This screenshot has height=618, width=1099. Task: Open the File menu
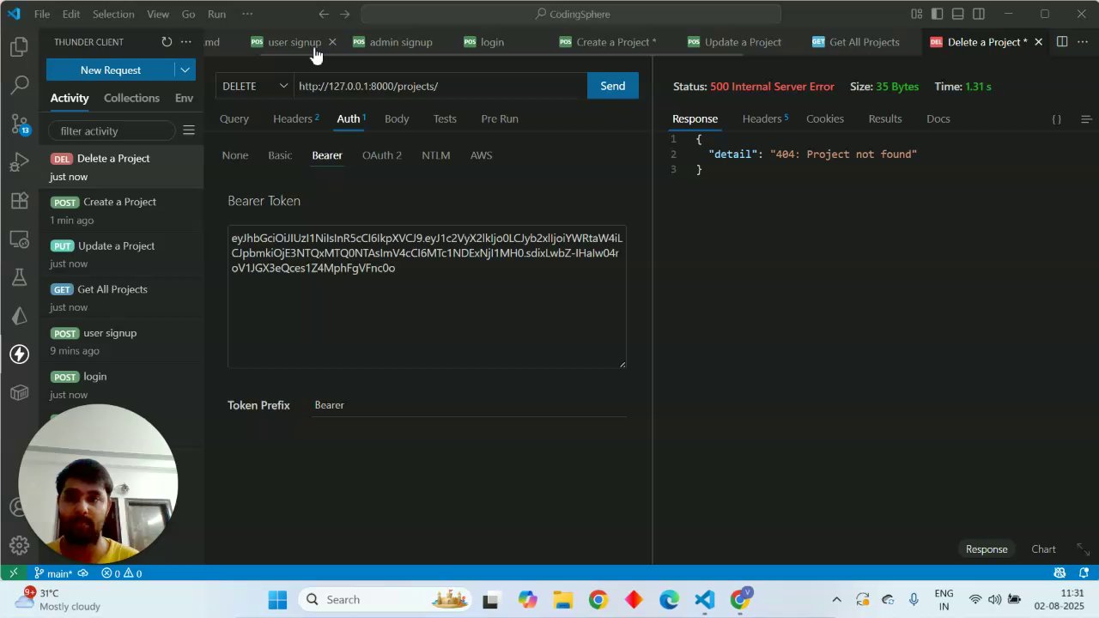[x=42, y=14]
